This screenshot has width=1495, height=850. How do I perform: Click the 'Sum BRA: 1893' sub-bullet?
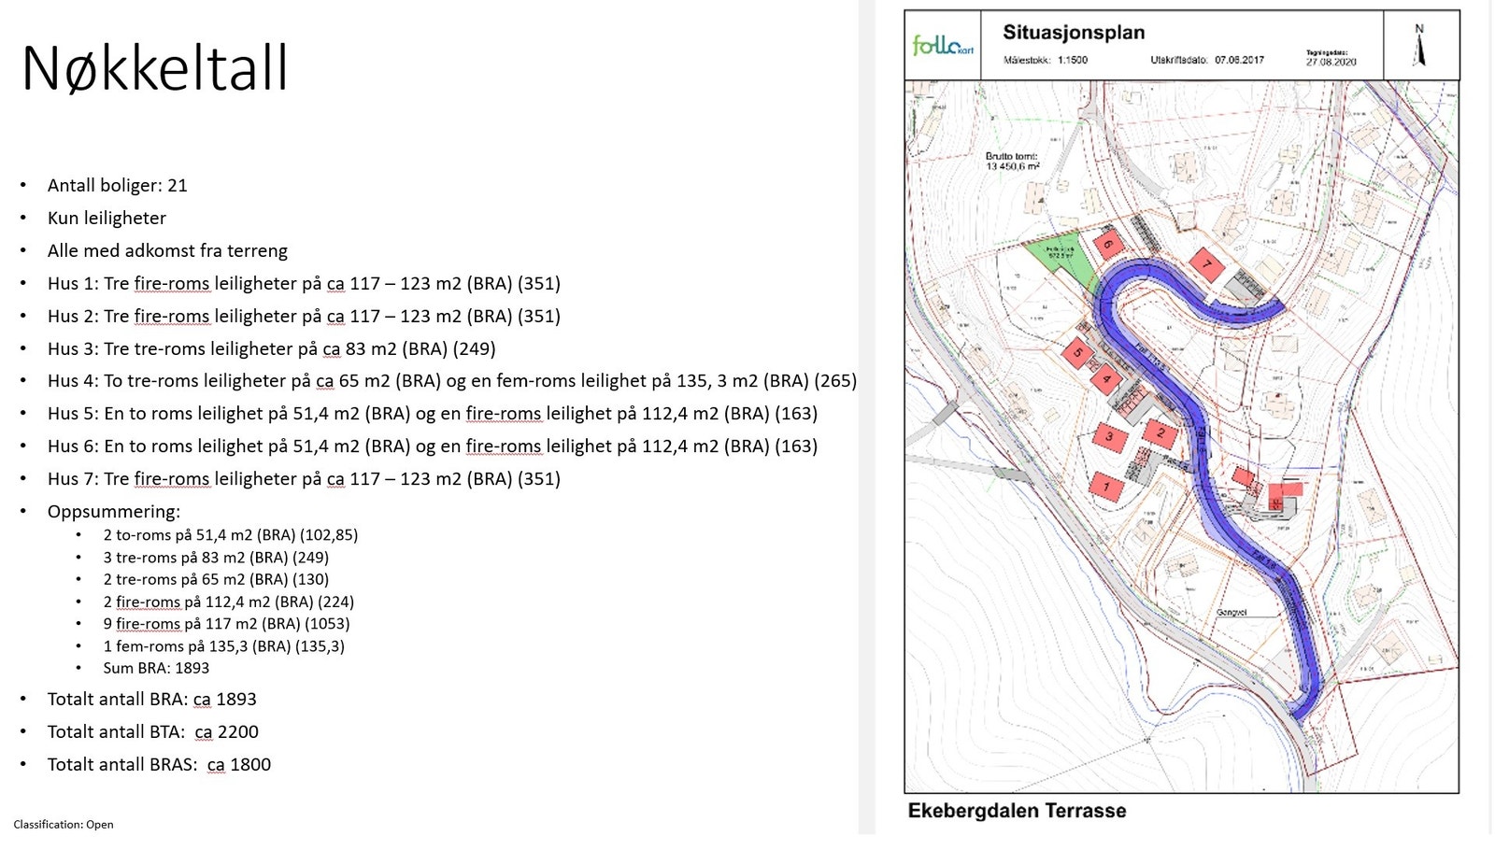point(155,668)
